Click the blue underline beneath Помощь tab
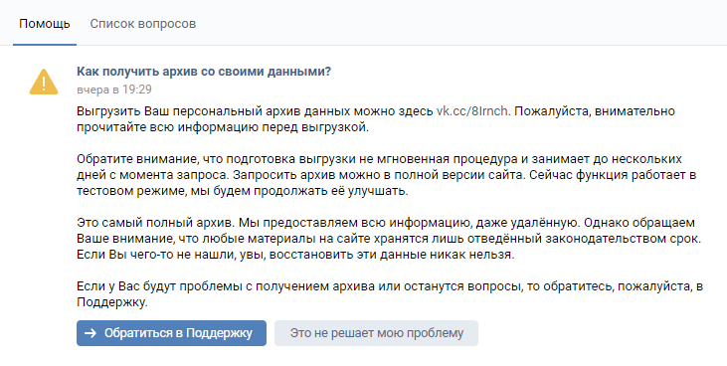This screenshot has width=727, height=366. point(45,45)
